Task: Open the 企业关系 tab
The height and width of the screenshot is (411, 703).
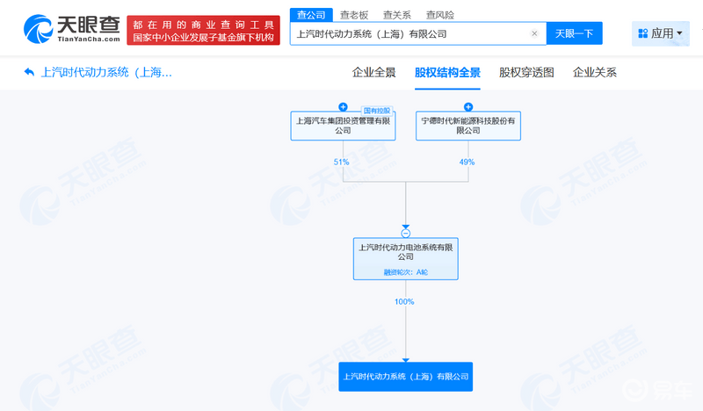Action: tap(595, 72)
